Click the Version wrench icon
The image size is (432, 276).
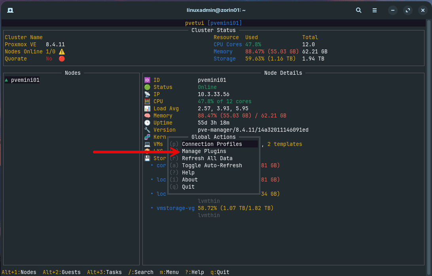[x=148, y=130]
